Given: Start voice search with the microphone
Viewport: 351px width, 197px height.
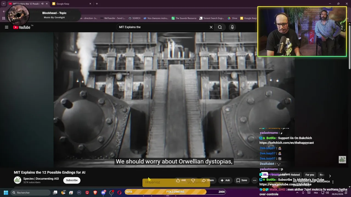Looking at the screenshot, I should click(232, 27).
